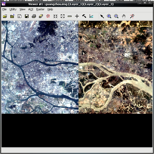Select the magnifier Zoom In tool

coord(109,16)
